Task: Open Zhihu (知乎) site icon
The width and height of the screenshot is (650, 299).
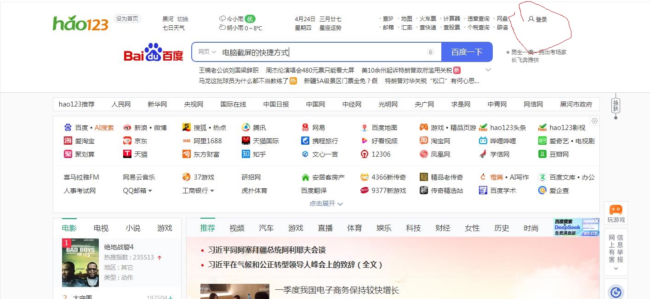Action: (x=246, y=154)
